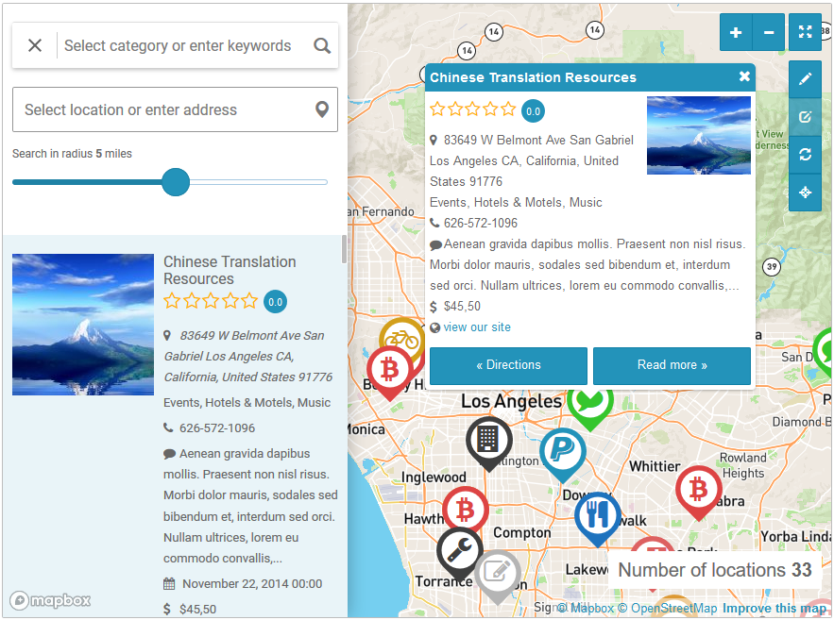The height and width of the screenshot is (620, 834).
Task: Click the popup title Chinese Translation Resources
Action: pos(533,77)
